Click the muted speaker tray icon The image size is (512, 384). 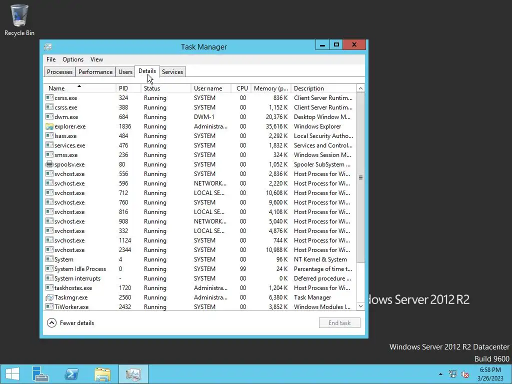[x=465, y=374]
